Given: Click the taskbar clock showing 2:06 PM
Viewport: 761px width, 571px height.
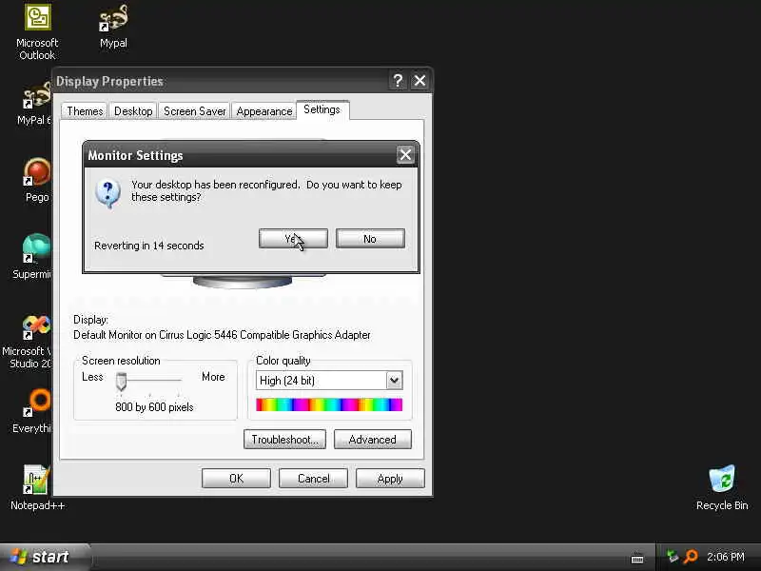Looking at the screenshot, I should point(726,557).
